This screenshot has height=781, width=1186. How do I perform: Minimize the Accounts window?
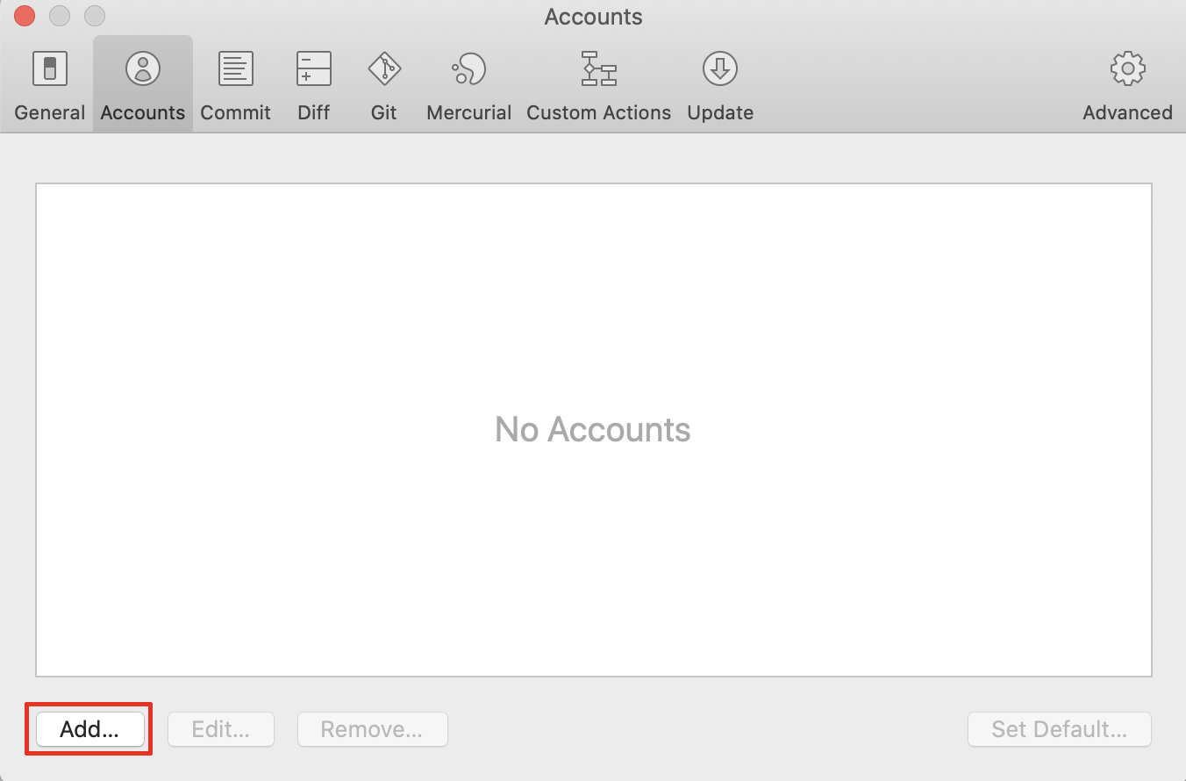pos(60,16)
